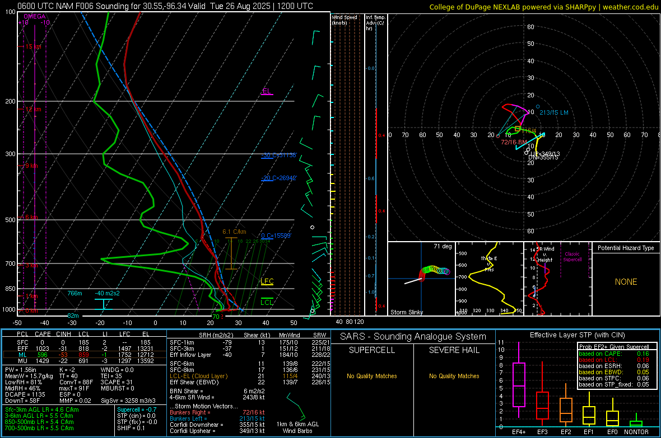Click the orange "LCL-EL (Cloud Layer)" row label
Screen dimensions: 661x438
click(x=198, y=376)
